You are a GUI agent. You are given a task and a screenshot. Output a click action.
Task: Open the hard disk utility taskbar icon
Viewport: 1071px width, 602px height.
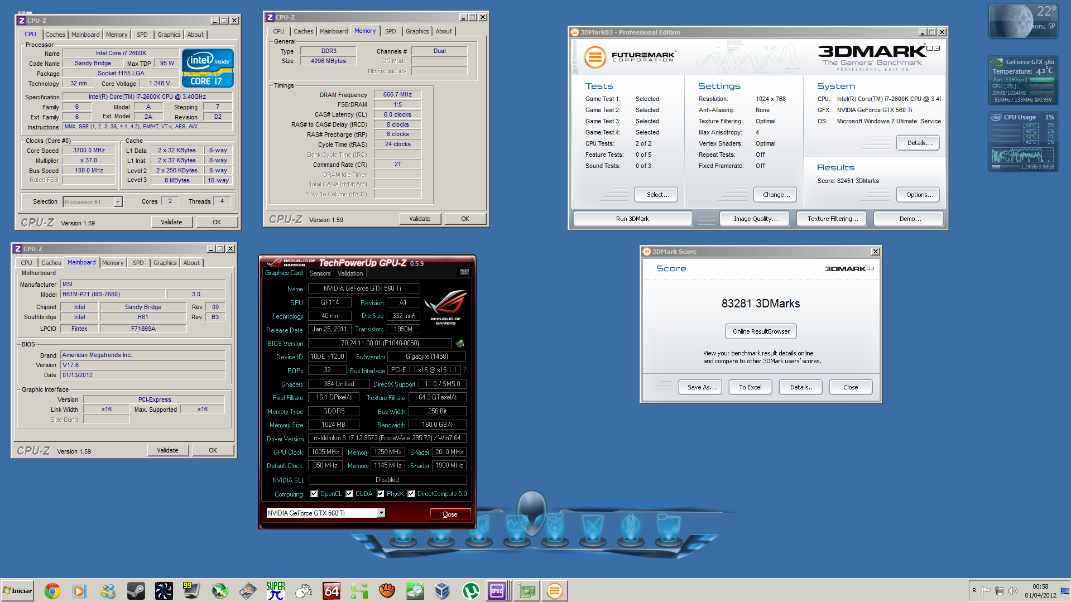pos(247,590)
